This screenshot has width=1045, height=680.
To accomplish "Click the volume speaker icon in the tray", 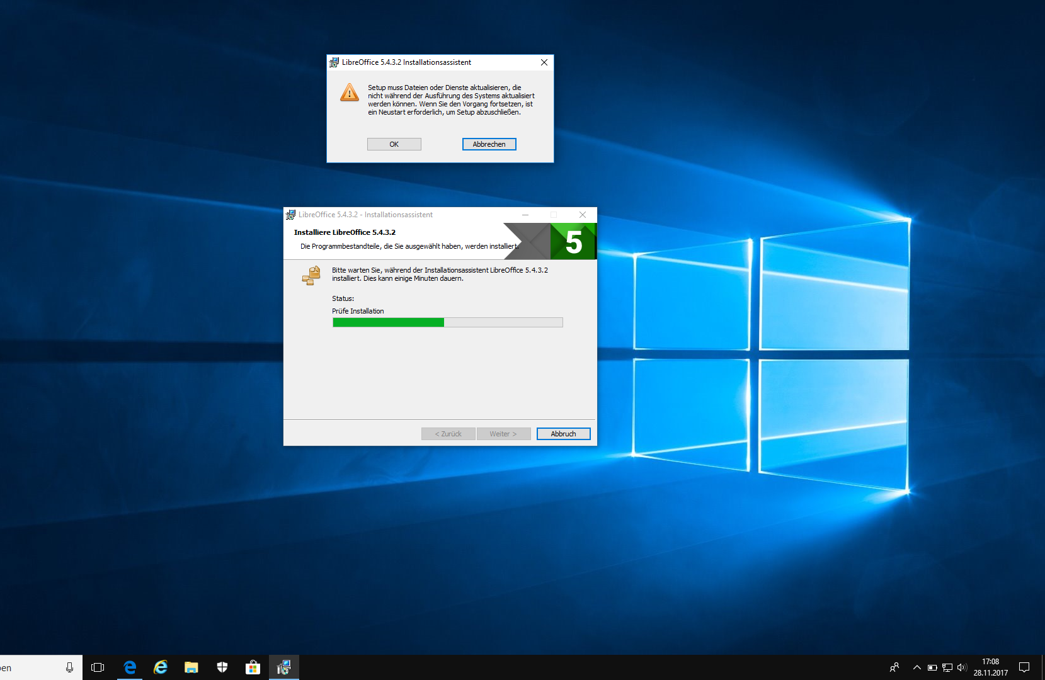I will (x=962, y=667).
